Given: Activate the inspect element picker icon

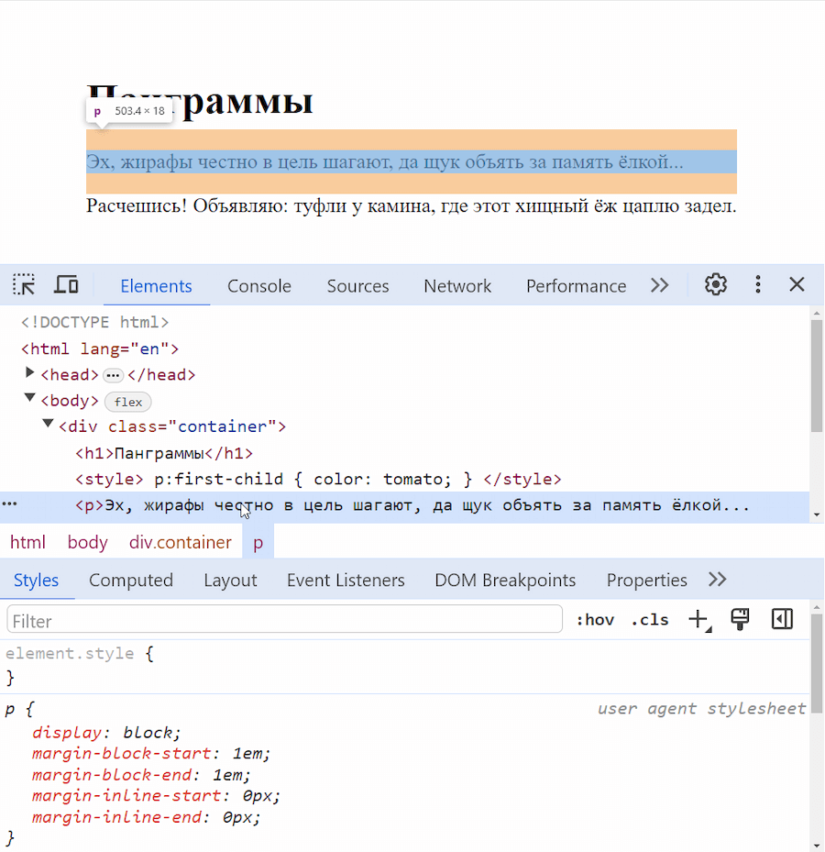Looking at the screenshot, I should 24,284.
